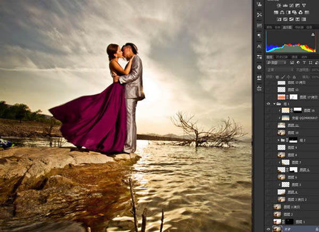
Task: Show the 图层 2 layer
Action: pyautogui.click(x=268, y=214)
